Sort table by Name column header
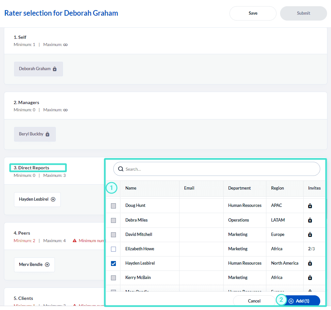This screenshot has width=331, height=310. click(131, 188)
